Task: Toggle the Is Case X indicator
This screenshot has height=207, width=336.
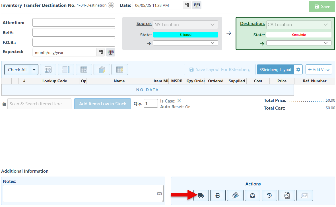Action: tap(179, 101)
